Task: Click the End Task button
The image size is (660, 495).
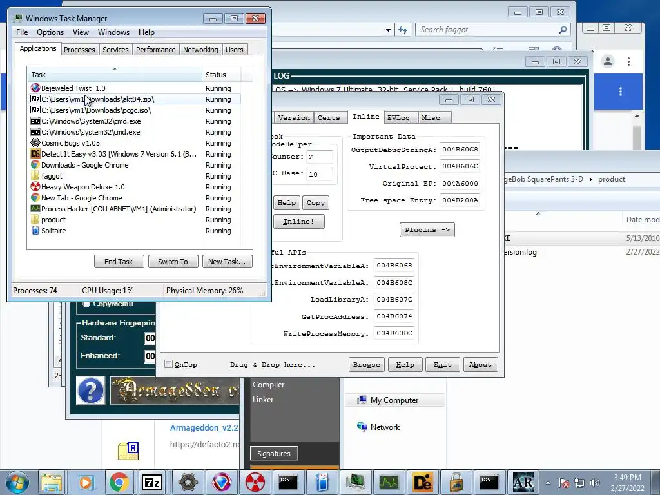Action: pyautogui.click(x=119, y=262)
